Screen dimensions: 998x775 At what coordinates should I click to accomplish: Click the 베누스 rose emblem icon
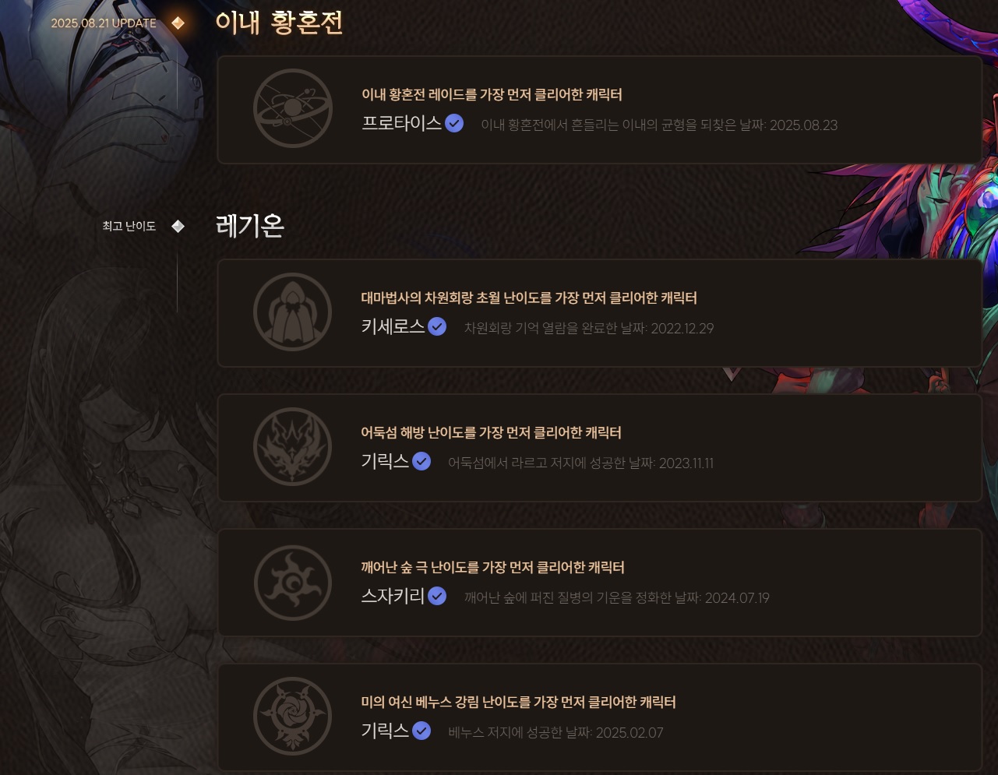coord(293,717)
